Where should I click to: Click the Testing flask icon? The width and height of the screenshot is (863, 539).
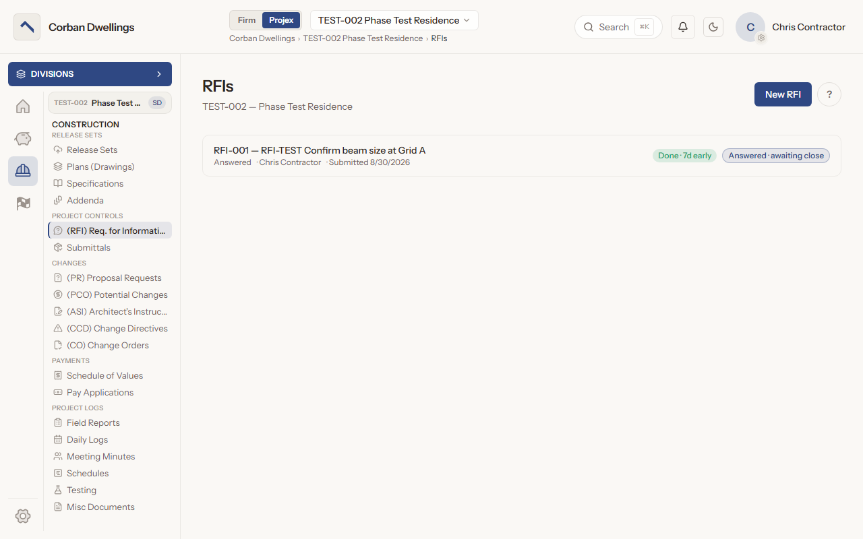tap(58, 490)
